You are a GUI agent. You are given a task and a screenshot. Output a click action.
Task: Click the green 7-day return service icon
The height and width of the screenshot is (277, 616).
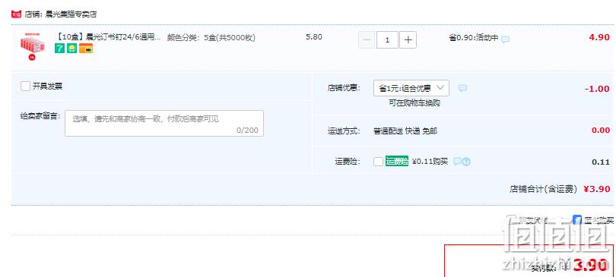59,49
